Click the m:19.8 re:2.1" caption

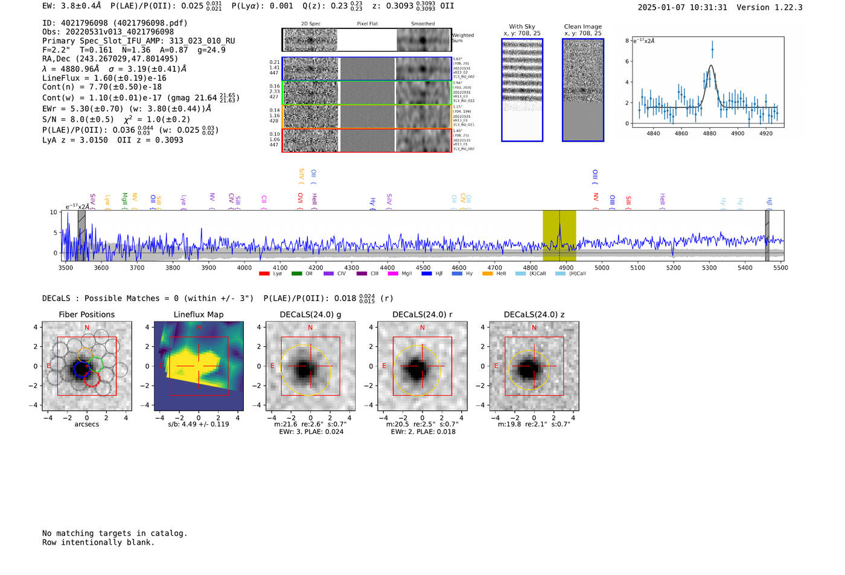534,424
